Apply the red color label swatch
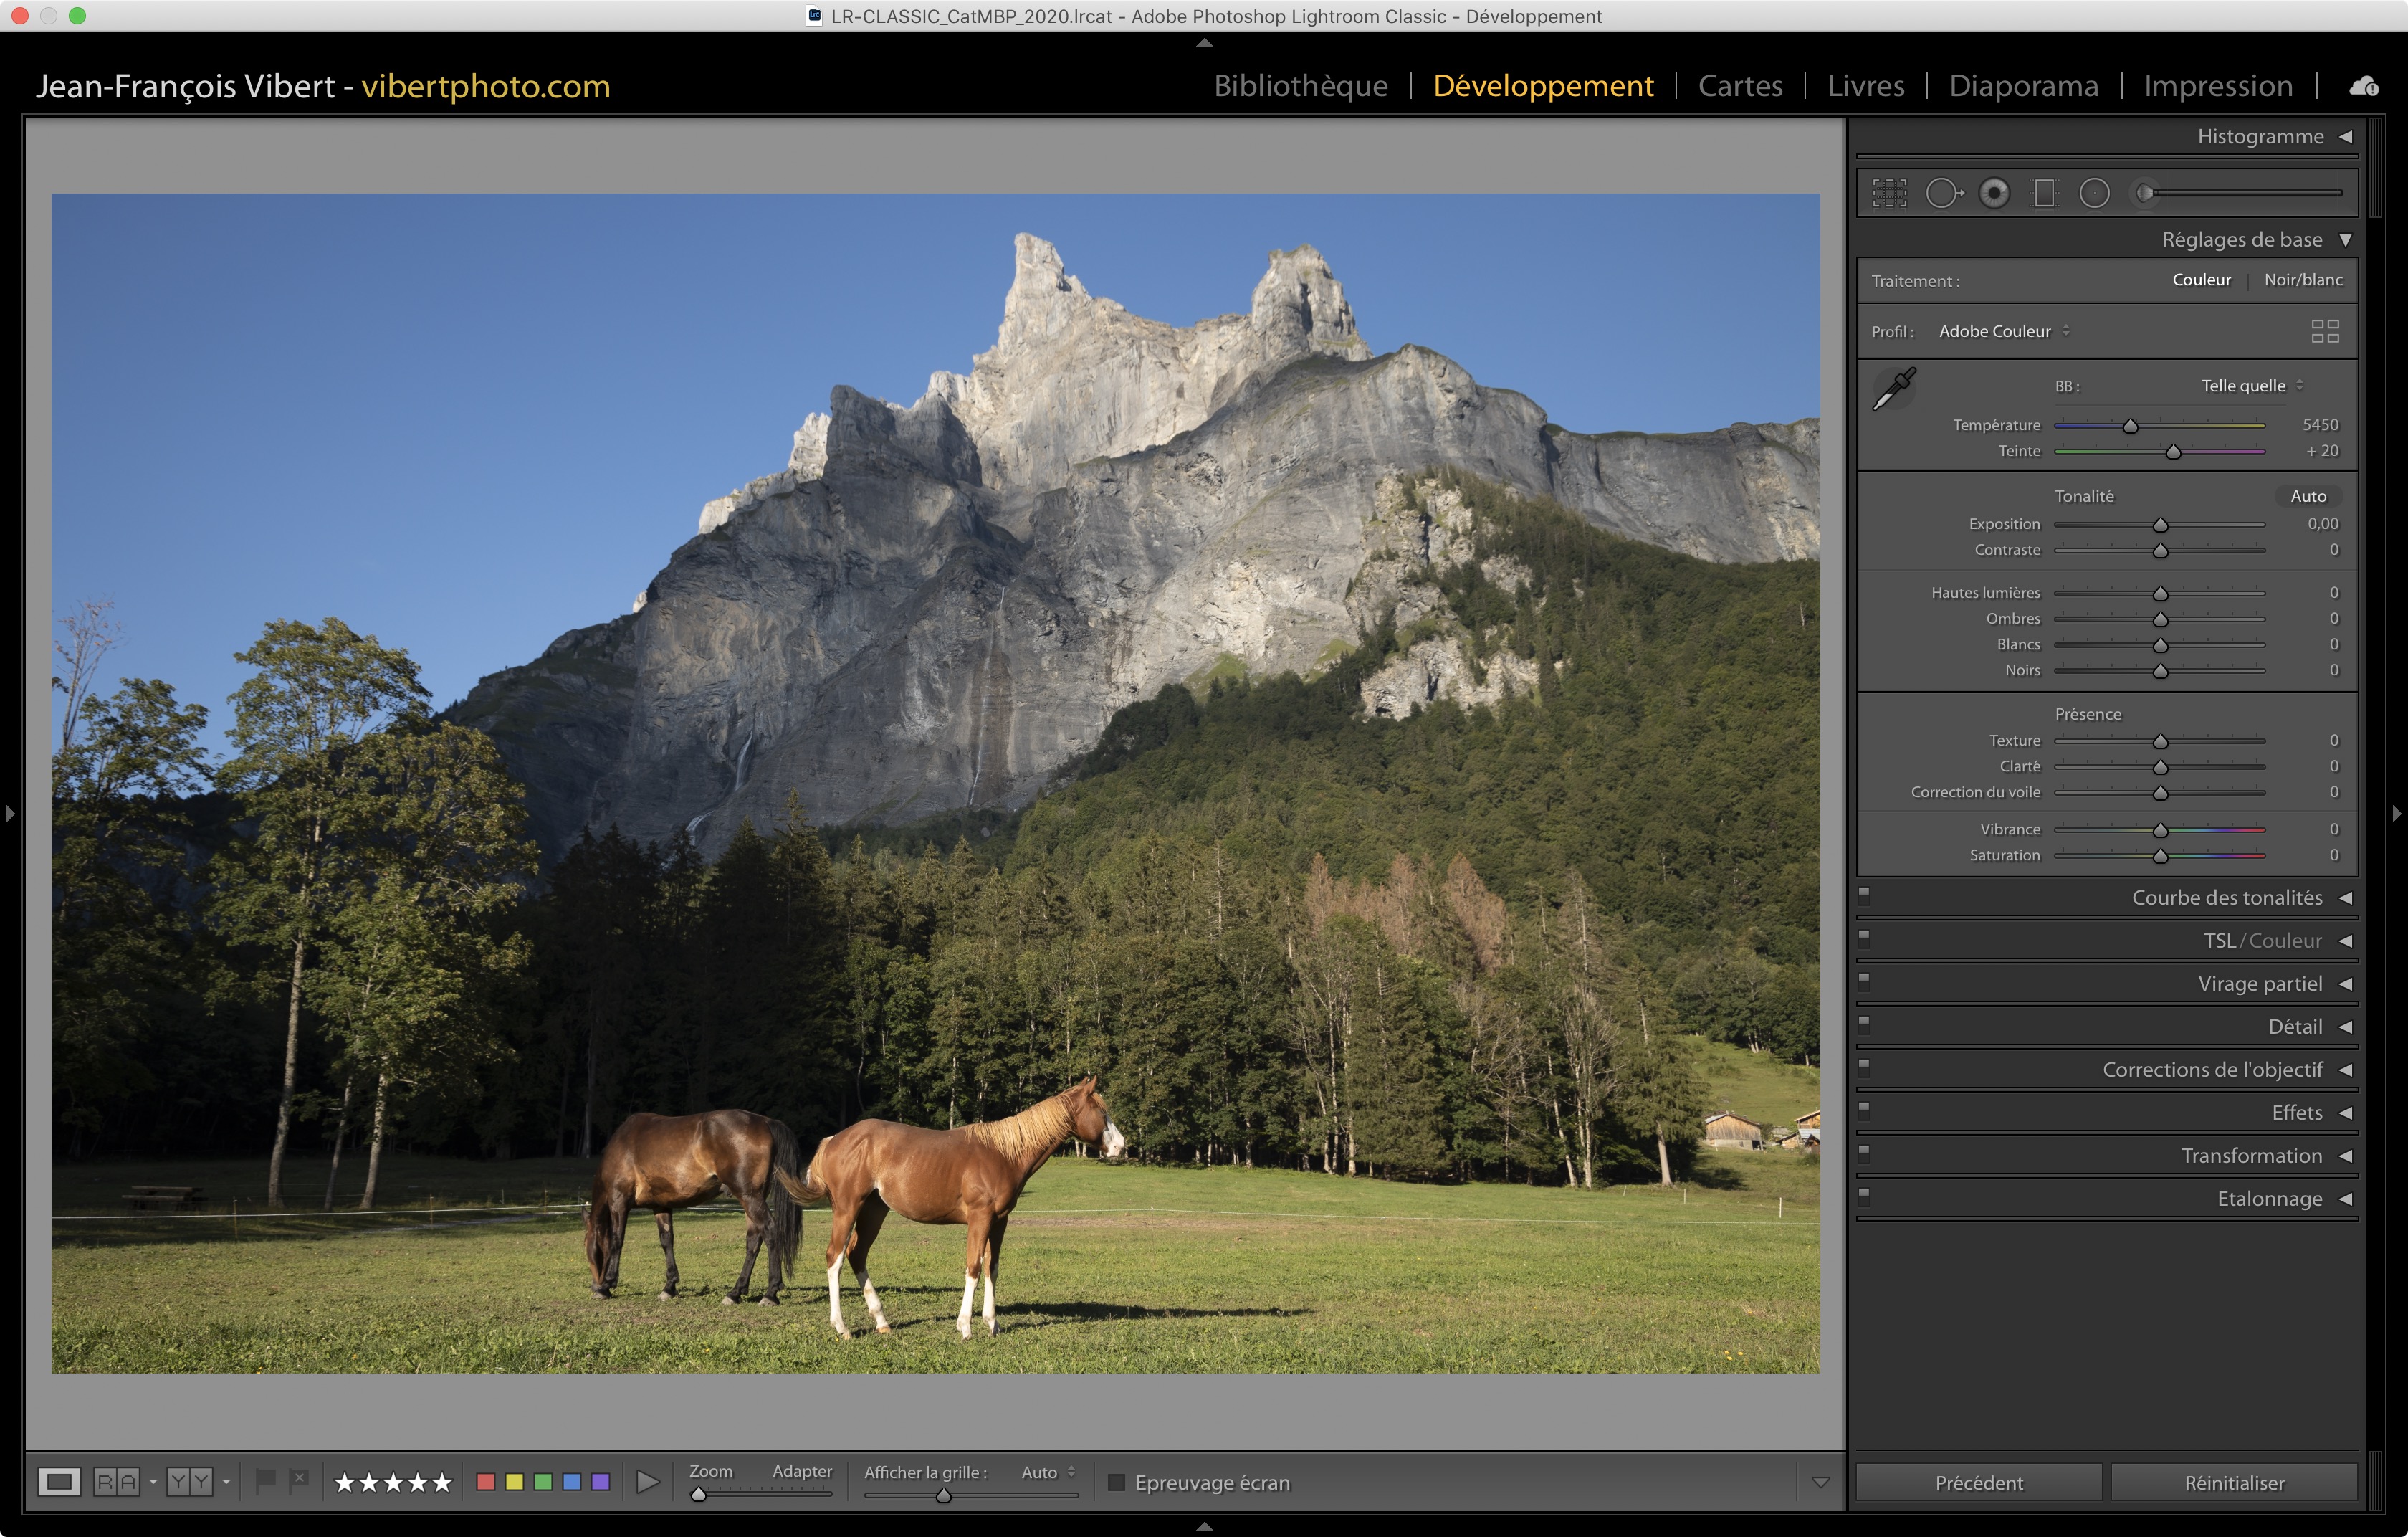 point(486,1482)
